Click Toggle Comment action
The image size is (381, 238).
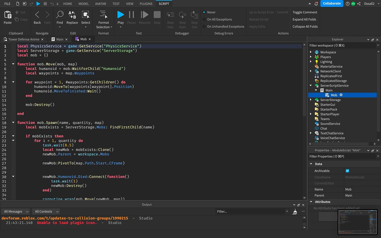[x=305, y=12]
